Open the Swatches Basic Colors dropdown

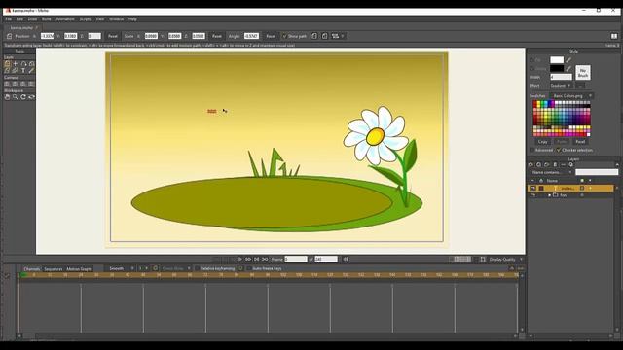coord(572,96)
